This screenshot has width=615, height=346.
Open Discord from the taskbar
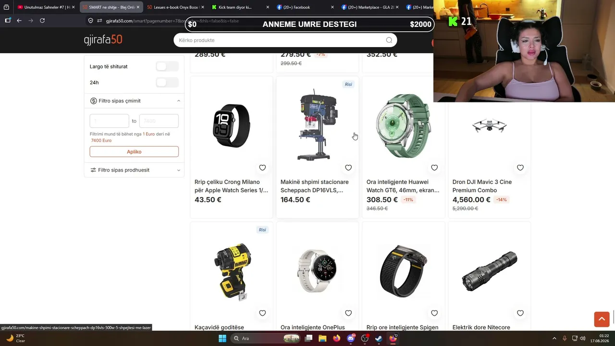351,338
